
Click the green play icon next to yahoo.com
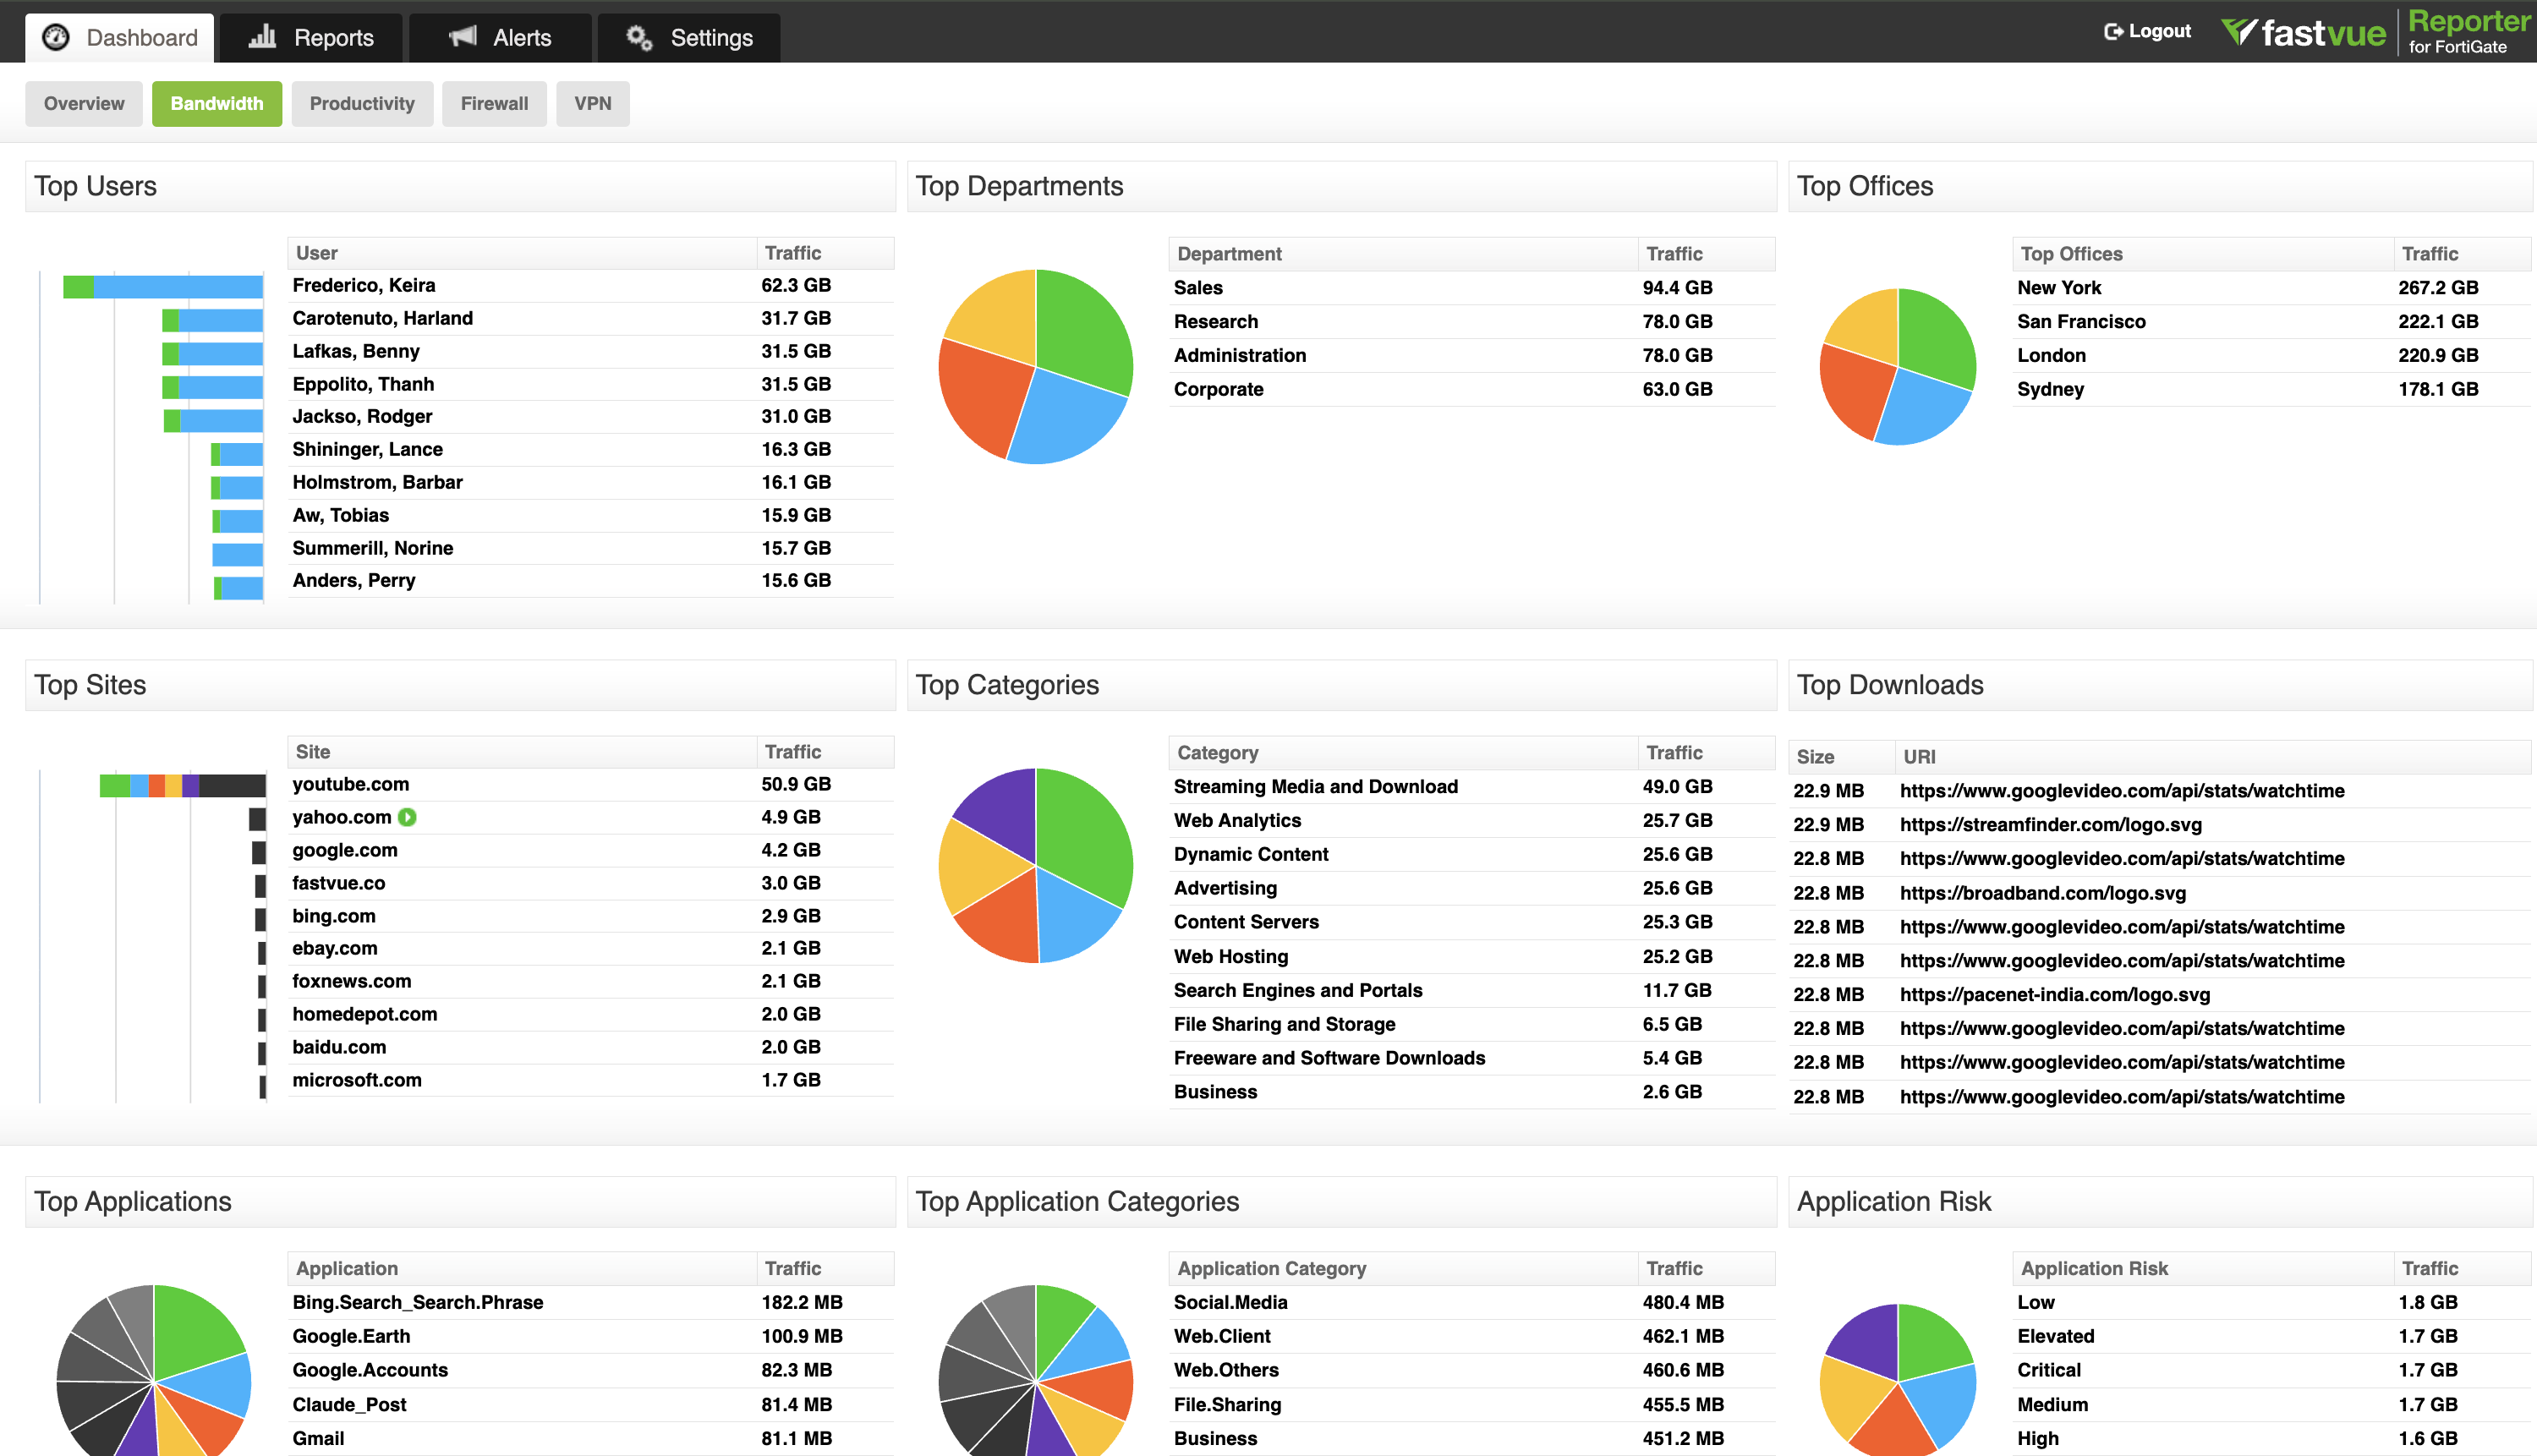click(x=407, y=817)
